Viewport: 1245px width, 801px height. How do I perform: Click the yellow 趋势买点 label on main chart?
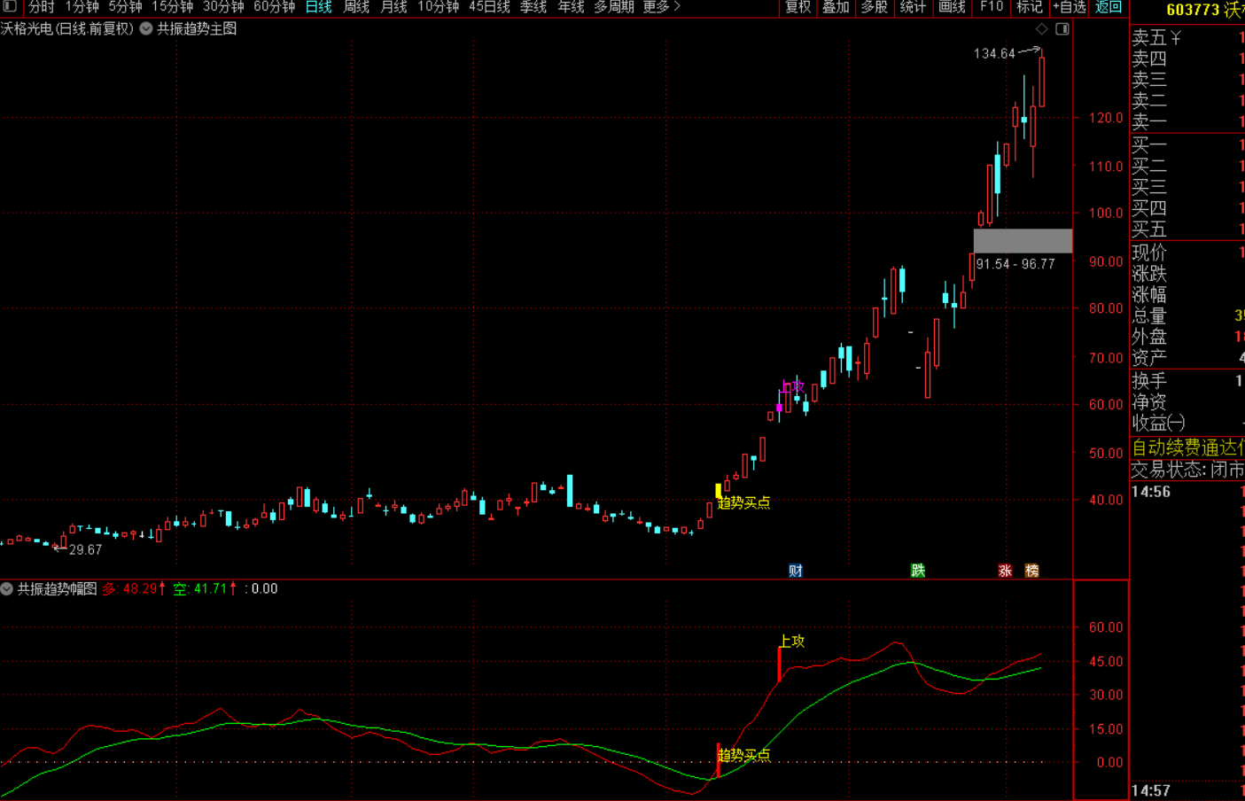tap(743, 502)
